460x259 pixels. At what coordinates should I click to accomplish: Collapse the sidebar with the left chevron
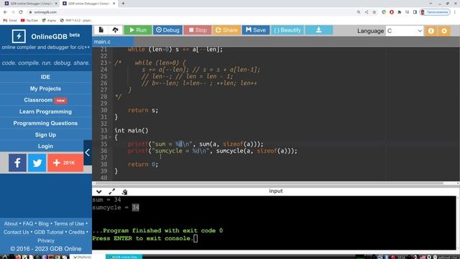pyautogui.click(x=88, y=153)
